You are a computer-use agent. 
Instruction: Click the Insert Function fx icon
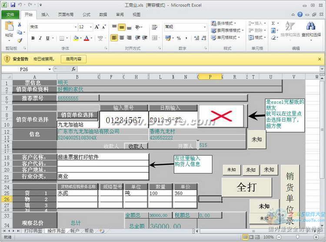click(x=73, y=69)
